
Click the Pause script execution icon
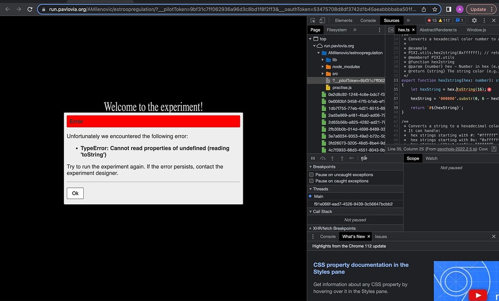click(x=313, y=158)
